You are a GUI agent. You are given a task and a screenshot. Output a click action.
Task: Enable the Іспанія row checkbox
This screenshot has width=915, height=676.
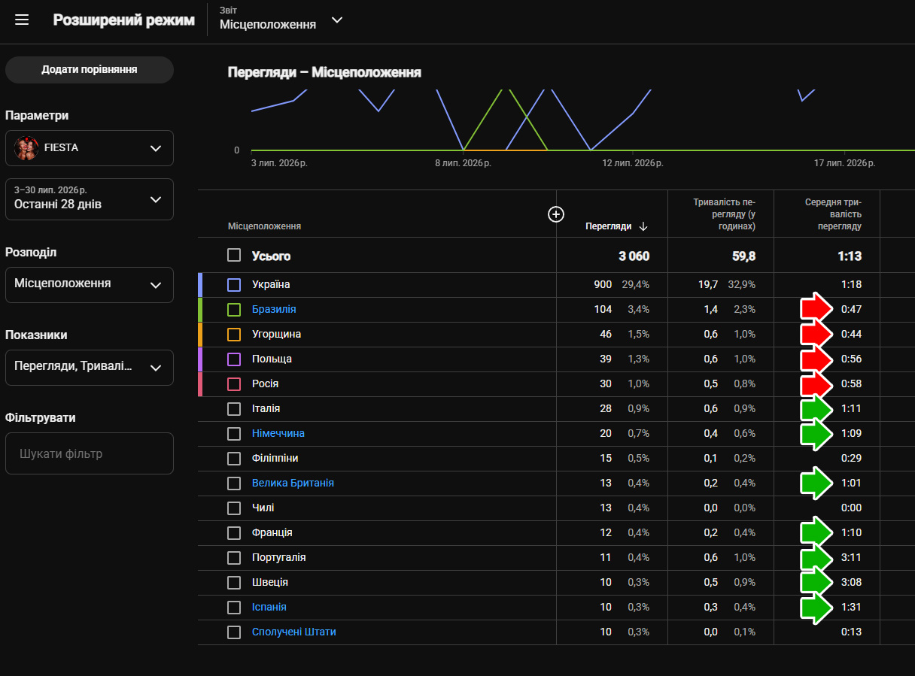point(234,608)
